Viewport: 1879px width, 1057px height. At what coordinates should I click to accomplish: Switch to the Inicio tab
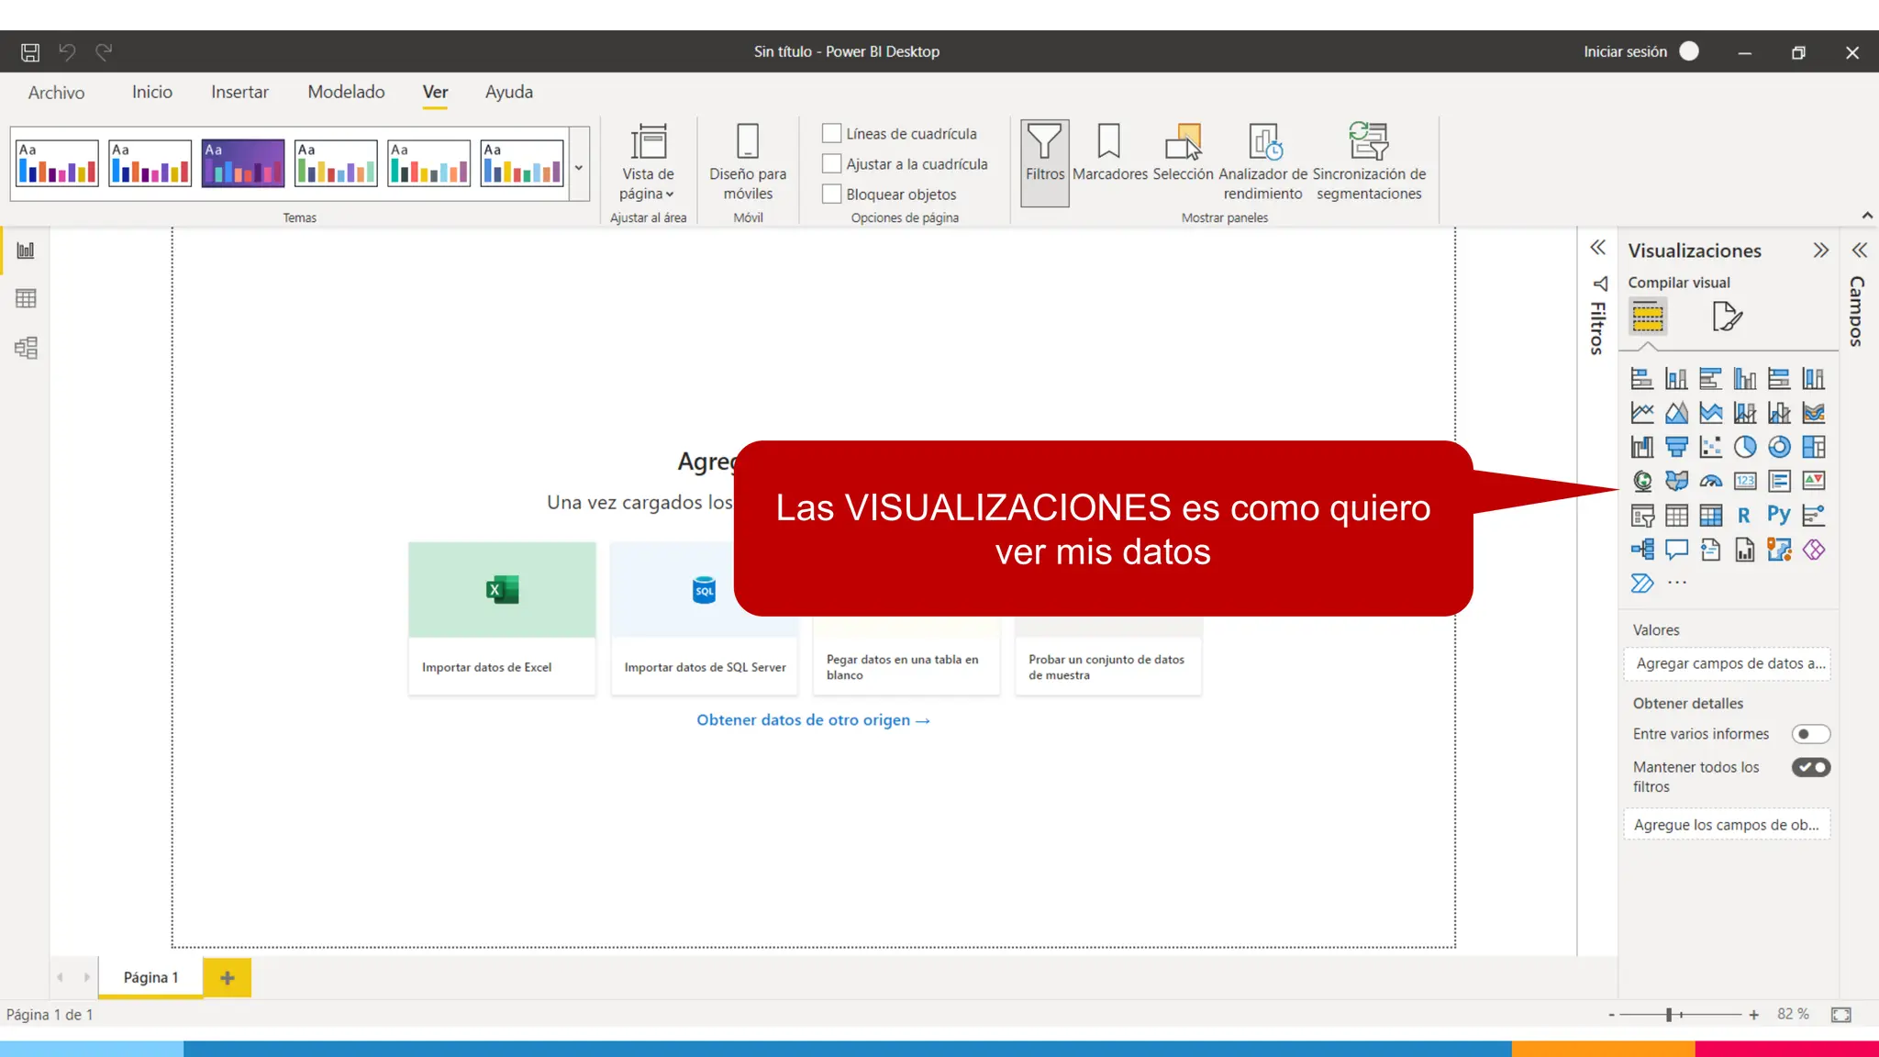(152, 92)
